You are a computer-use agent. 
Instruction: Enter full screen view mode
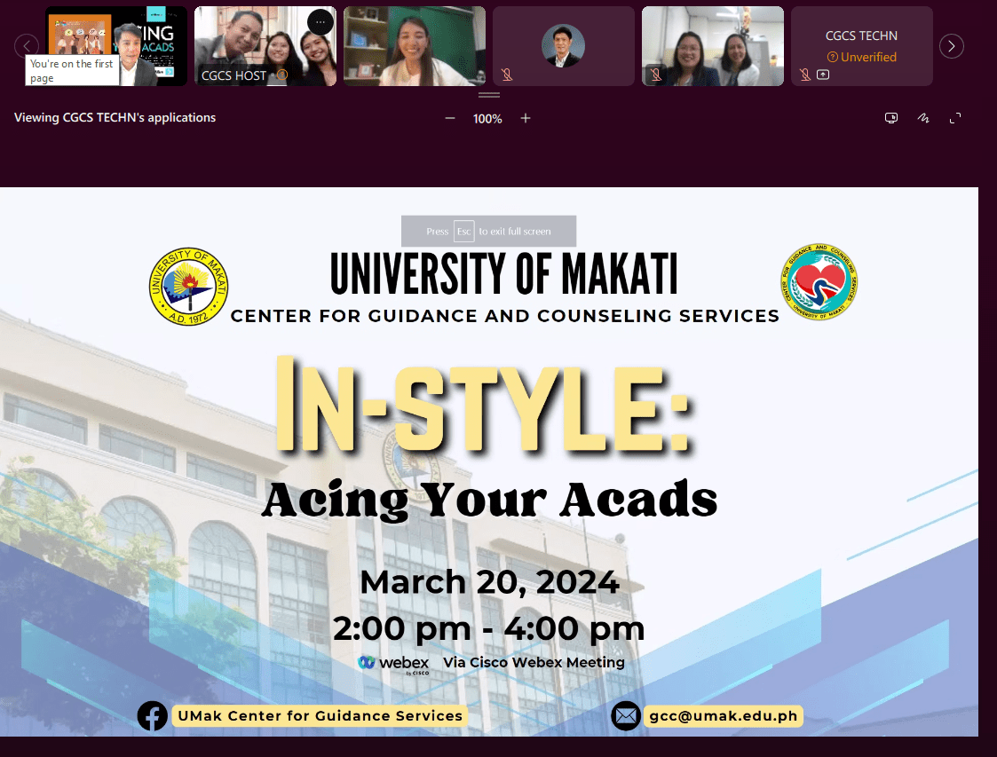pos(955,117)
